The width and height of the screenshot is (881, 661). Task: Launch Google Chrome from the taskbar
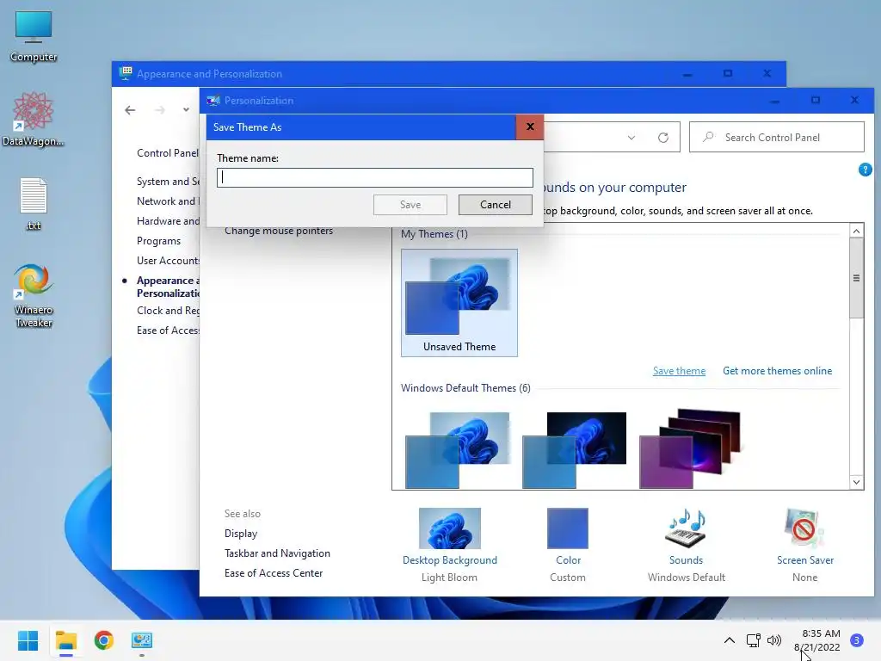pos(104,640)
